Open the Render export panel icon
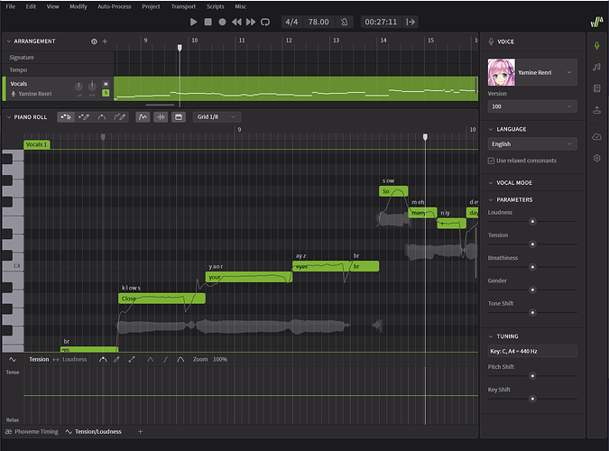 [x=596, y=110]
